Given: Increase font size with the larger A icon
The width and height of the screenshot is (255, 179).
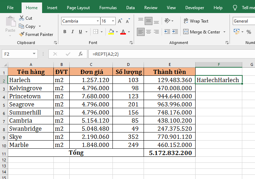Looking at the screenshot, I should click(x=120, y=21).
